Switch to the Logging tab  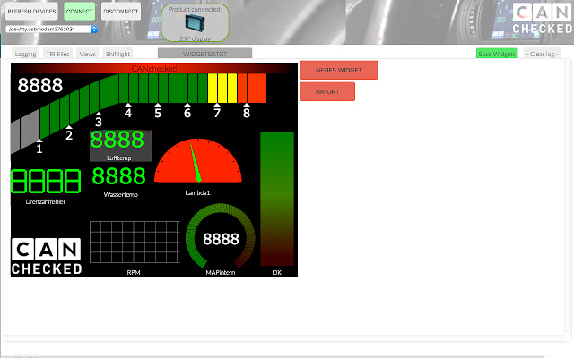(x=26, y=54)
